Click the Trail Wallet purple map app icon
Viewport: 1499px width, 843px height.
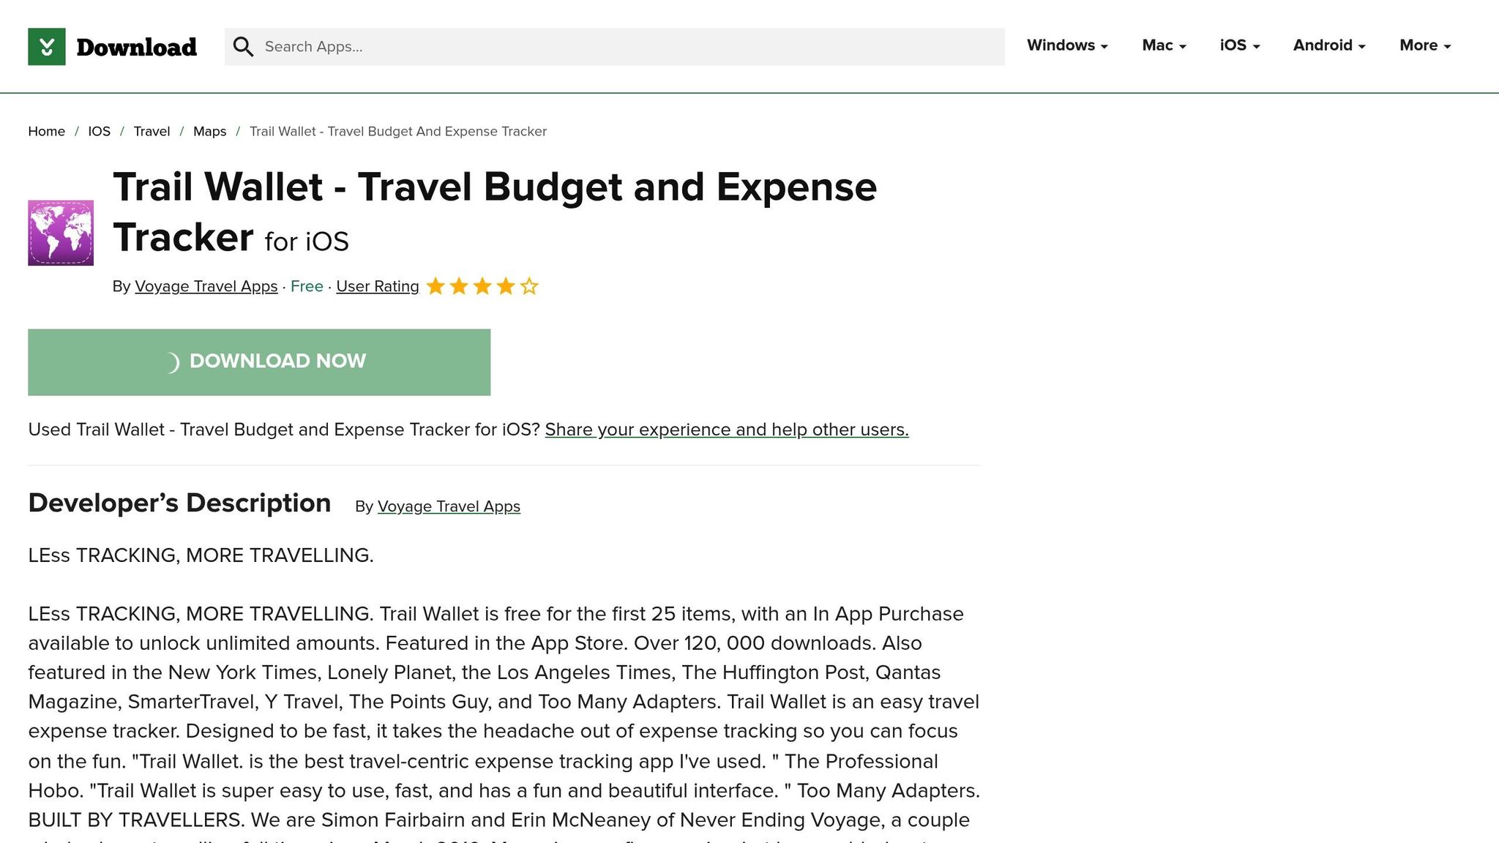[x=61, y=233]
